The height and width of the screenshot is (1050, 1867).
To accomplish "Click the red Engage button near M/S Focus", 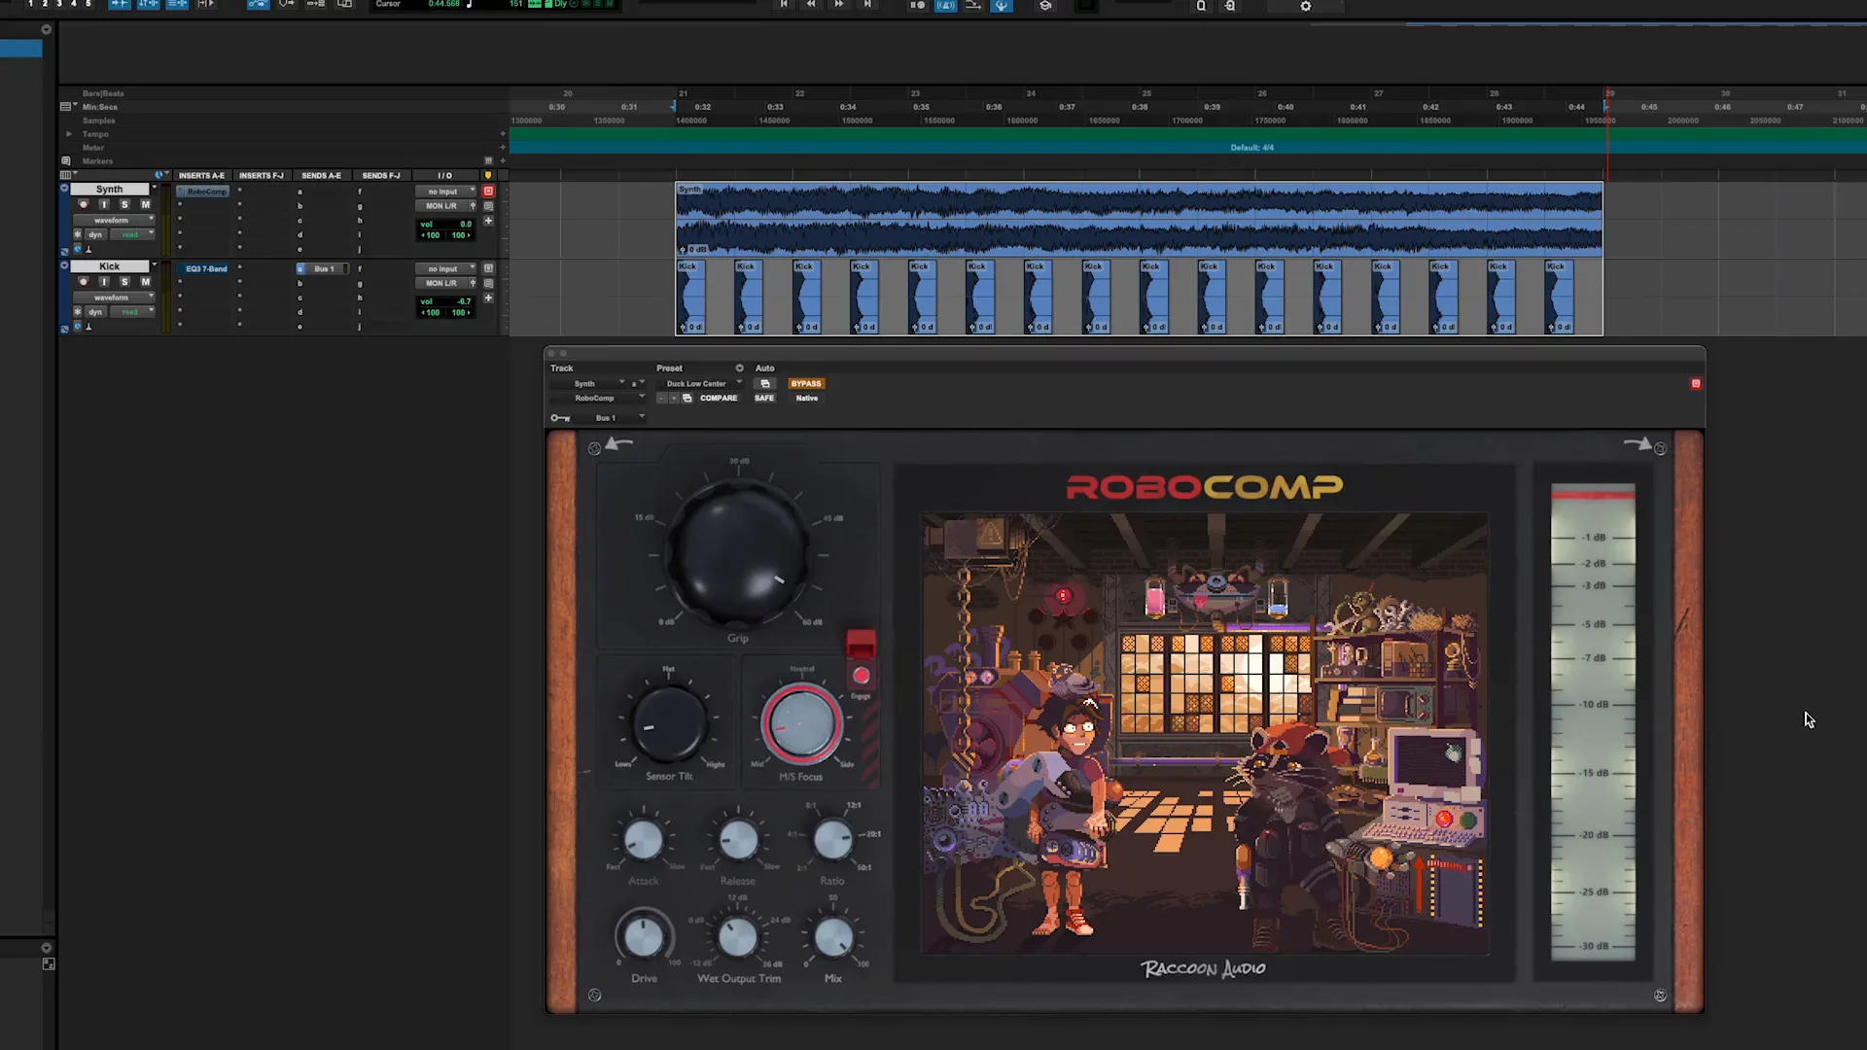I will (861, 676).
